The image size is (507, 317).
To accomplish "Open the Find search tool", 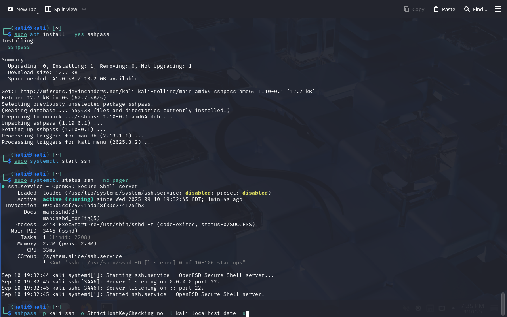I will [475, 9].
